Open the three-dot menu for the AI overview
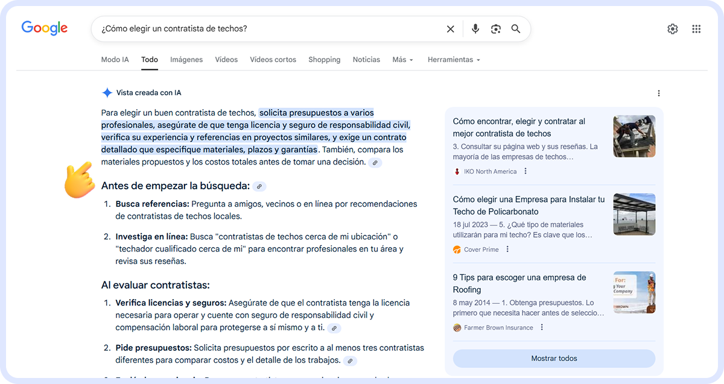This screenshot has height=384, width=724. tap(659, 93)
